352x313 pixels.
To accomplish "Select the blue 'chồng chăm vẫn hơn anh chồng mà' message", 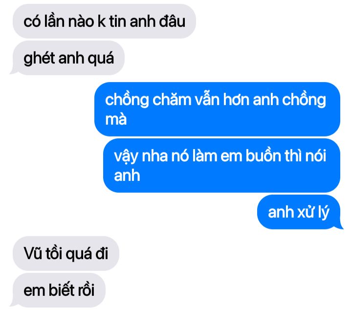I will pyautogui.click(x=217, y=109).
